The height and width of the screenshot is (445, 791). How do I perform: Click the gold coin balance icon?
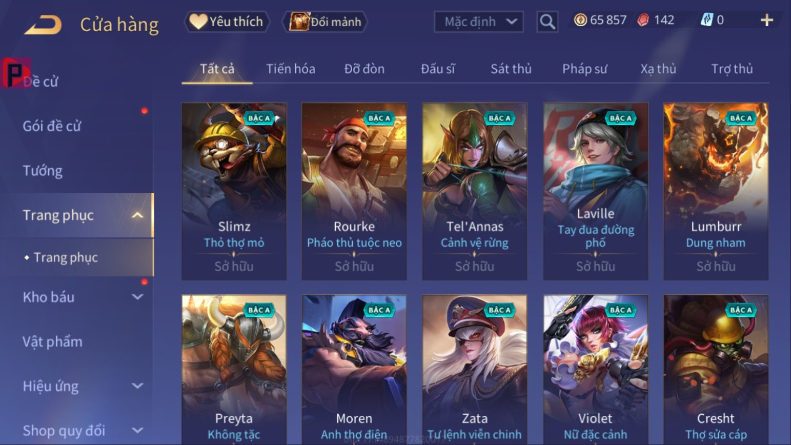click(x=580, y=20)
